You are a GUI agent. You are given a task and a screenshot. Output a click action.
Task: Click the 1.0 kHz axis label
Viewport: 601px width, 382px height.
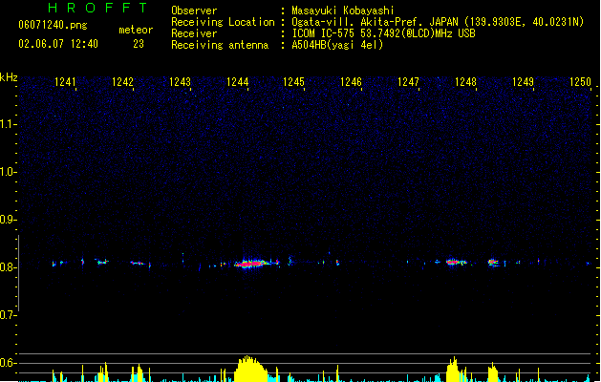click(x=8, y=172)
